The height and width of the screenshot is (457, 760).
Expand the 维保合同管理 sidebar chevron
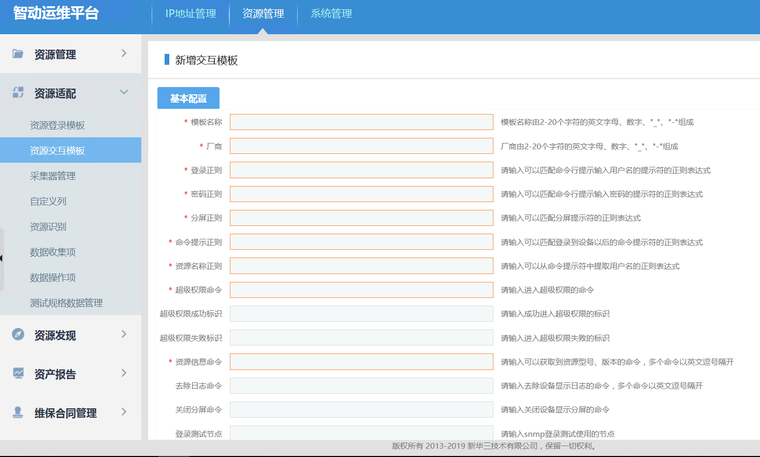124,412
